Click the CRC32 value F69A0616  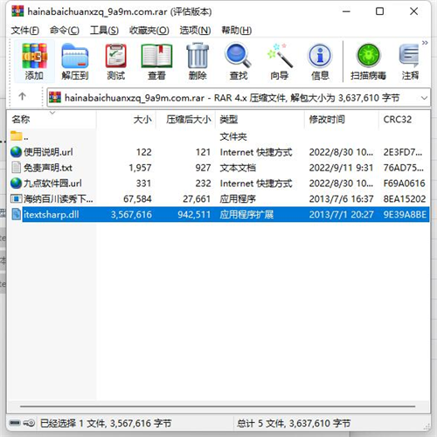tap(405, 184)
